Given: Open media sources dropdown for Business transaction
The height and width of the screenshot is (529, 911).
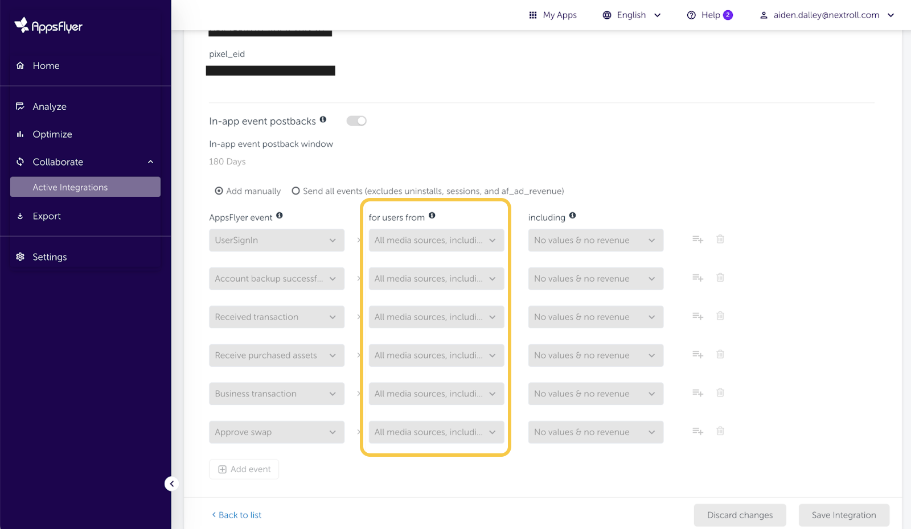Looking at the screenshot, I should (436, 394).
